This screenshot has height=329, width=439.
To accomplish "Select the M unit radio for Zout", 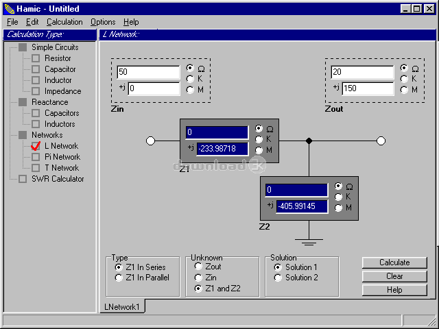I will click(404, 90).
